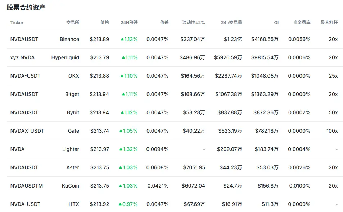Open the NVDA-USDT ticker in the HTX row
The height and width of the screenshot is (212, 343).
26,204
